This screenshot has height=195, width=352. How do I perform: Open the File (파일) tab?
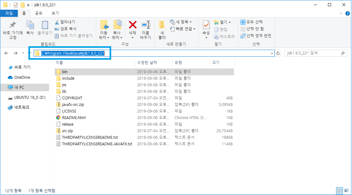9,13
